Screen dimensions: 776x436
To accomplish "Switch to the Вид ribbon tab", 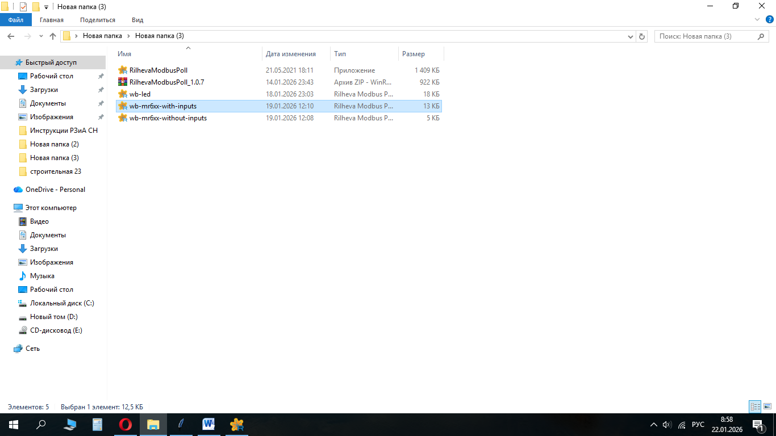I will (137, 20).
